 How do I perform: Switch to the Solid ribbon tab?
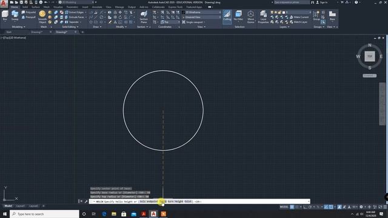pos(25,7)
